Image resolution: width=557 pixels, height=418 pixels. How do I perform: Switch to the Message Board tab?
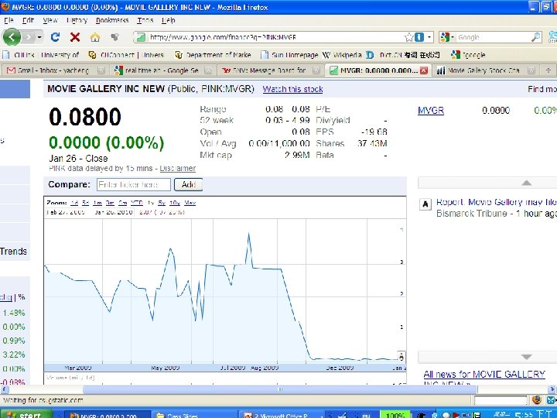click(271, 70)
